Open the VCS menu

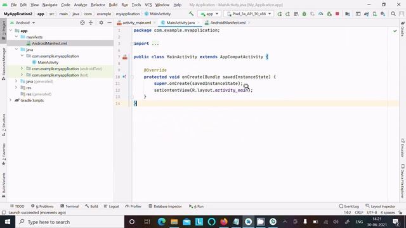148,4
